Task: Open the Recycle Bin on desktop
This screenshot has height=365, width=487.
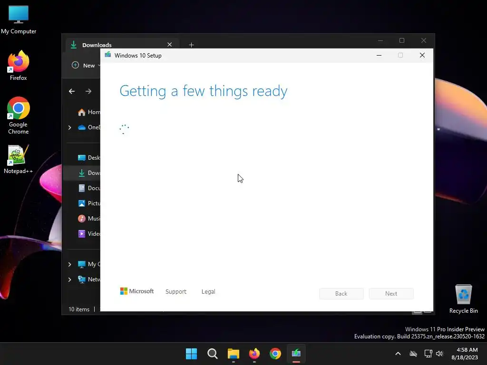Action: pyautogui.click(x=463, y=299)
